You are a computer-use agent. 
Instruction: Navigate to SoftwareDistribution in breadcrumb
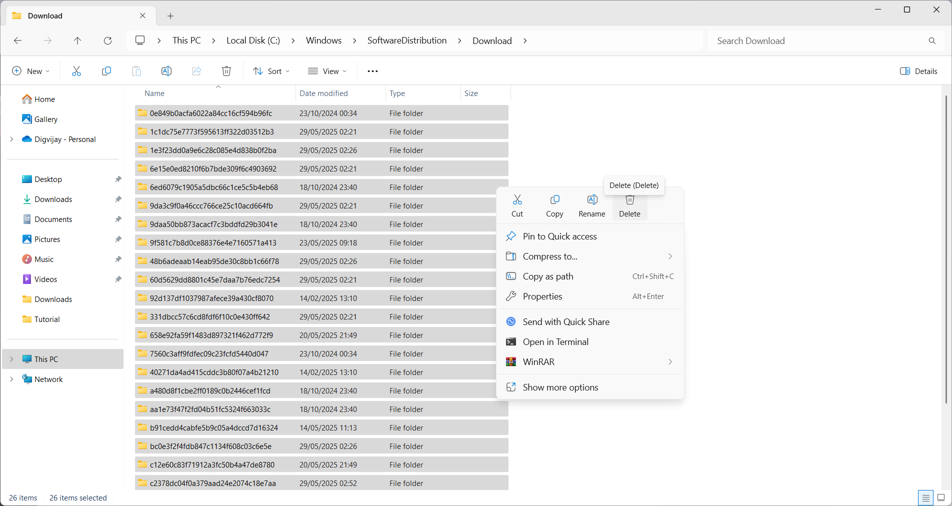pos(406,40)
